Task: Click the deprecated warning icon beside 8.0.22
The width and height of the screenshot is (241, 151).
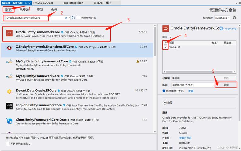Action: [138, 61]
